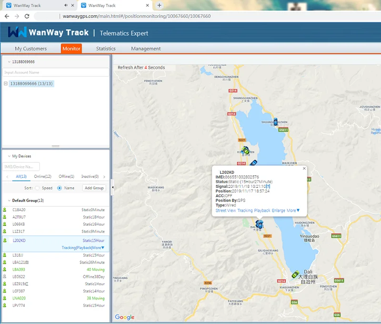
Task: Click the signal help [?] link
Action: (268, 186)
